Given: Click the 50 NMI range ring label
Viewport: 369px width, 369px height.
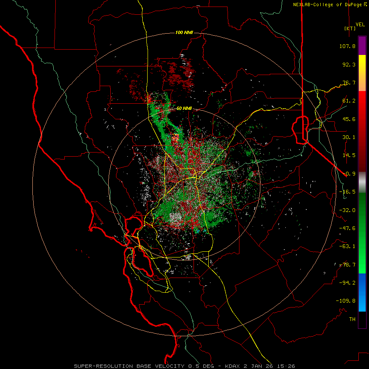Looking at the screenshot, I should 184,109.
